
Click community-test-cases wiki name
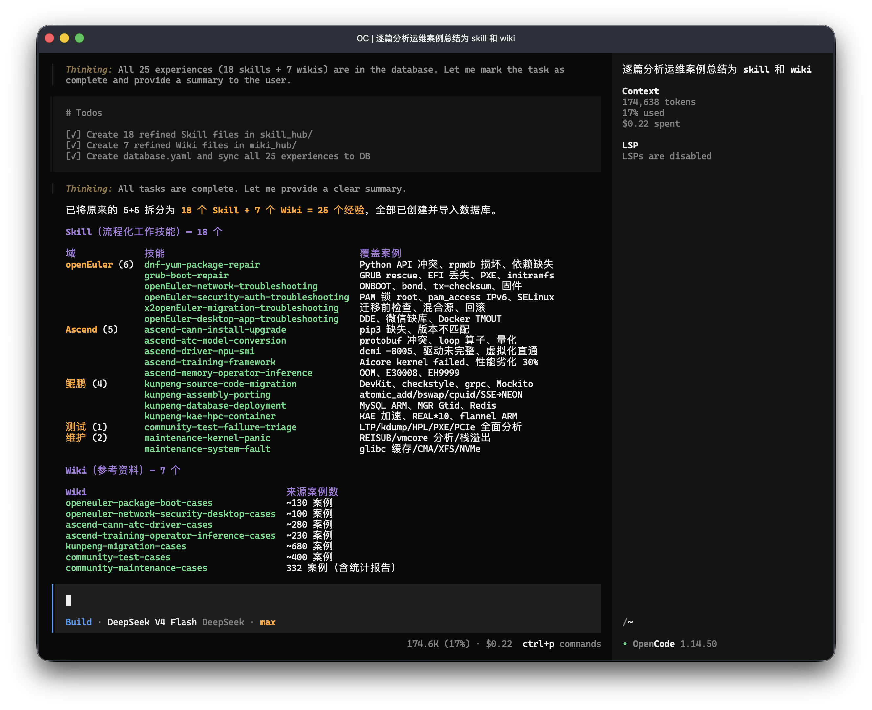118,557
